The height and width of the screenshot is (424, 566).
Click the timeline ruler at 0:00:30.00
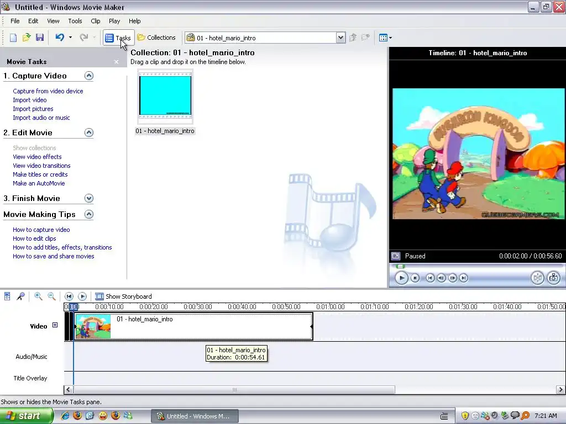click(197, 307)
